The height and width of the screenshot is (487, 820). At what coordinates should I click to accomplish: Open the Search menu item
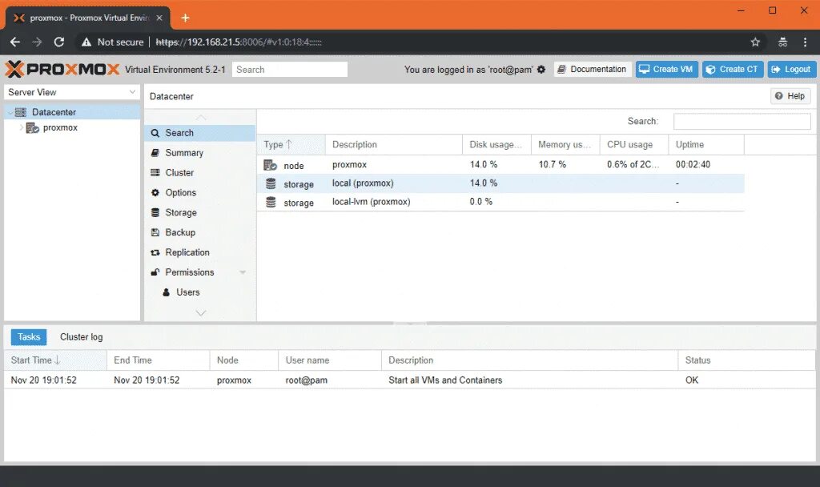[199, 133]
